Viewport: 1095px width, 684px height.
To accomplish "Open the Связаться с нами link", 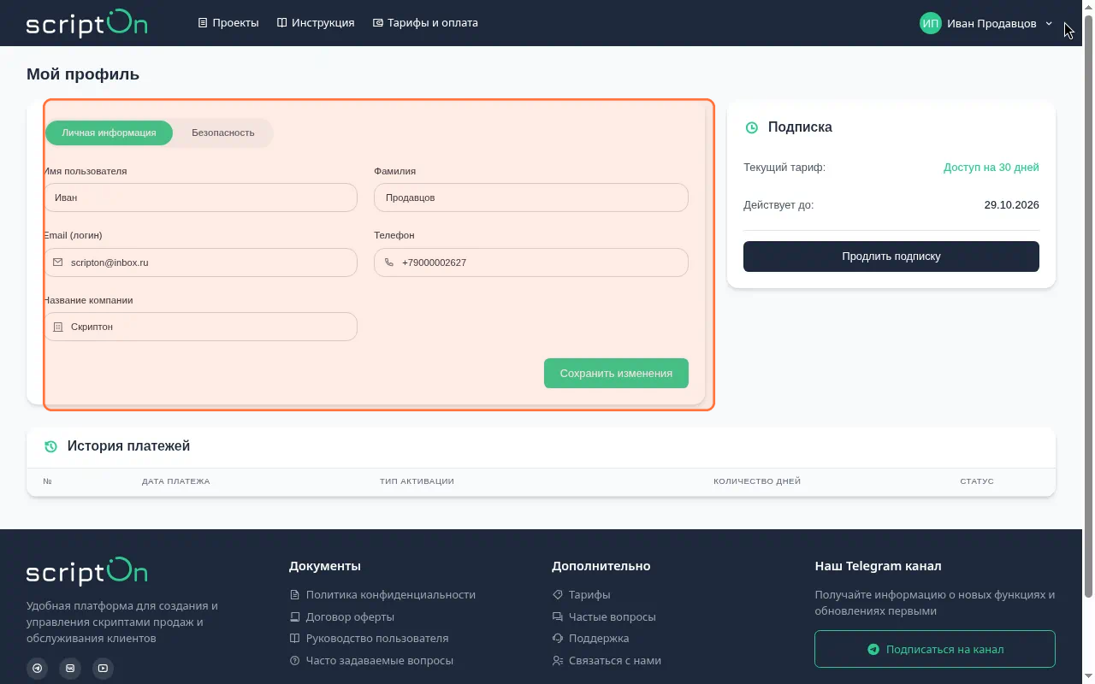I will [607, 661].
